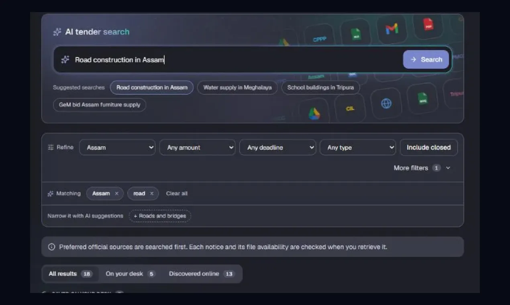The height and width of the screenshot is (305, 510).
Task: Click the sparkle icon next to Matching
Action: pos(51,193)
